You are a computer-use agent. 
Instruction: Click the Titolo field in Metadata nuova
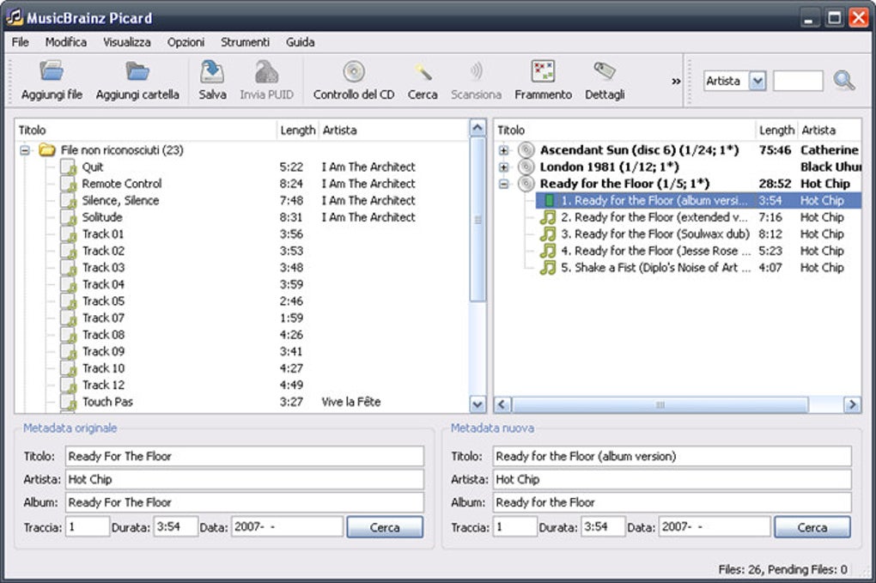(672, 456)
